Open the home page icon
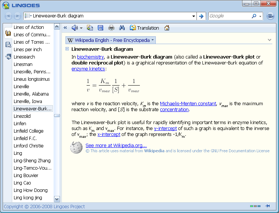Screen dimensions: 279x213 (x=167, y=28)
